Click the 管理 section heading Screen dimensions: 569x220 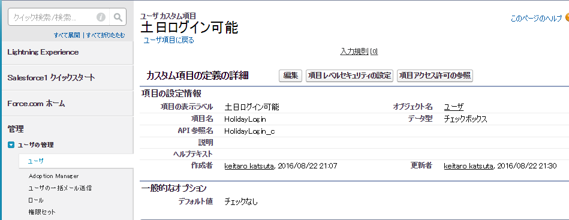pyautogui.click(x=16, y=128)
